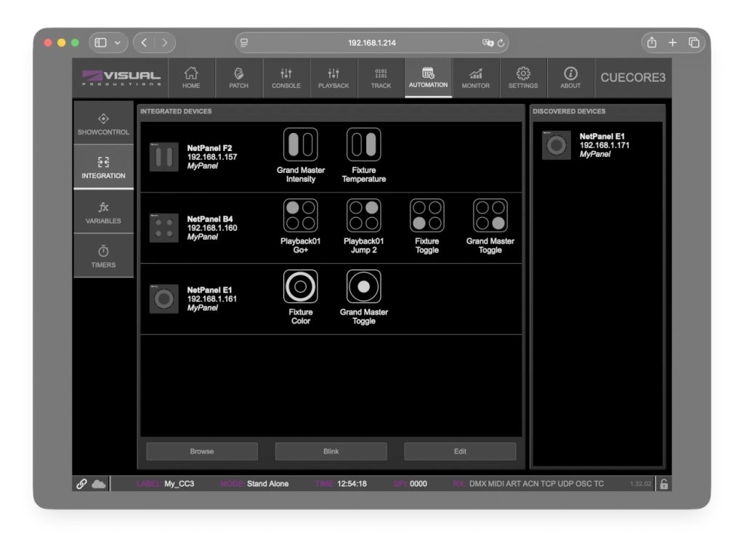Click the Safari address bar

pos(371,43)
